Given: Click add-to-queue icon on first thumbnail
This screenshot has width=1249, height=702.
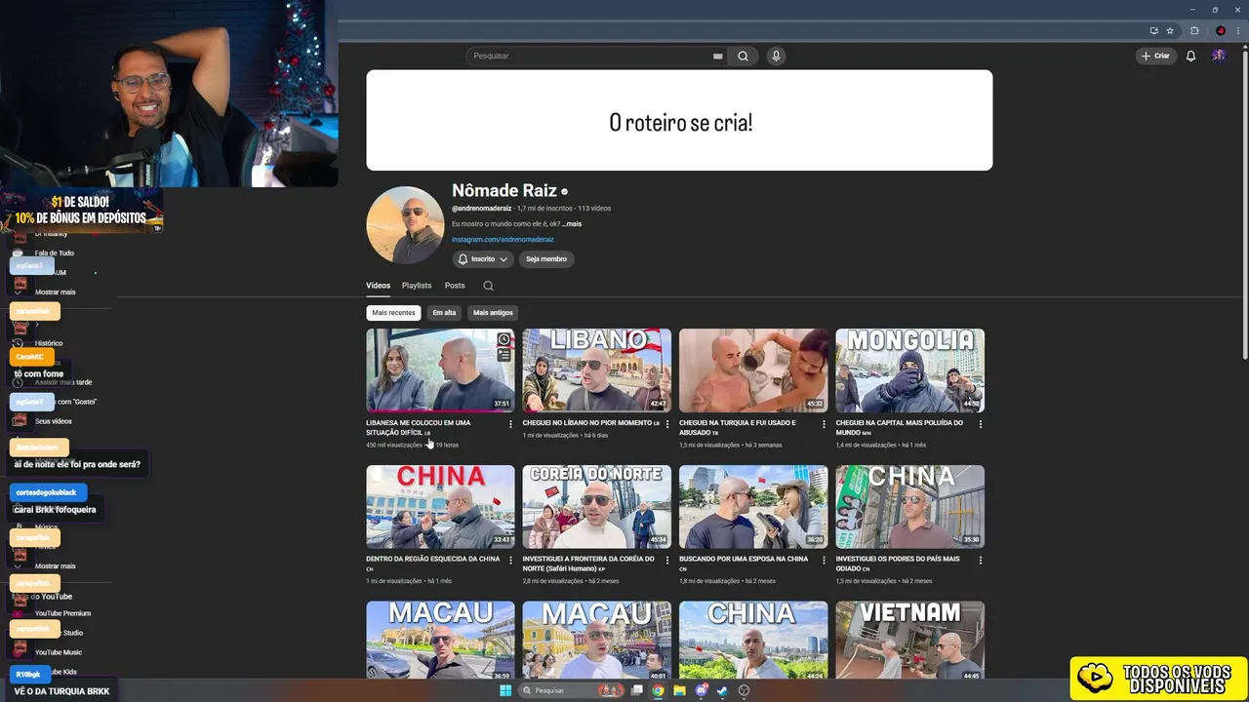Looking at the screenshot, I should tap(504, 355).
